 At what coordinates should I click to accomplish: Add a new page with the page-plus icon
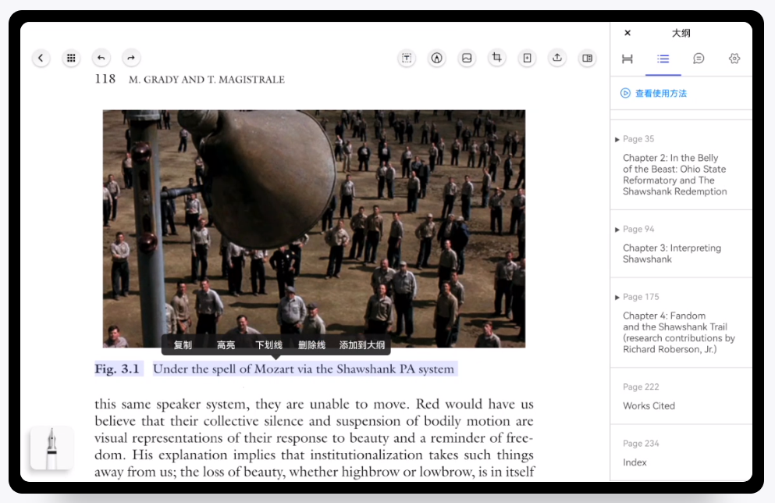tap(528, 58)
